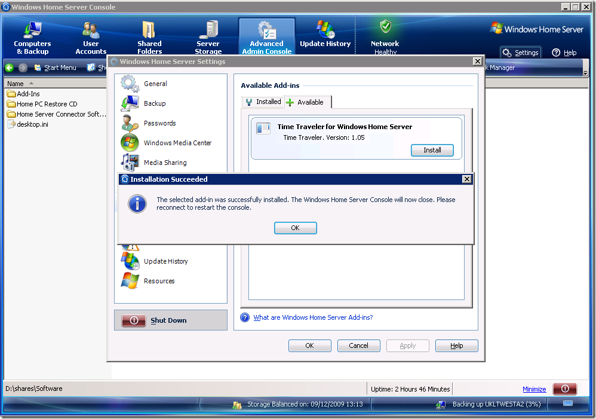The width and height of the screenshot is (596, 419).
Task: Open Update History icon in settings list
Action: click(130, 261)
